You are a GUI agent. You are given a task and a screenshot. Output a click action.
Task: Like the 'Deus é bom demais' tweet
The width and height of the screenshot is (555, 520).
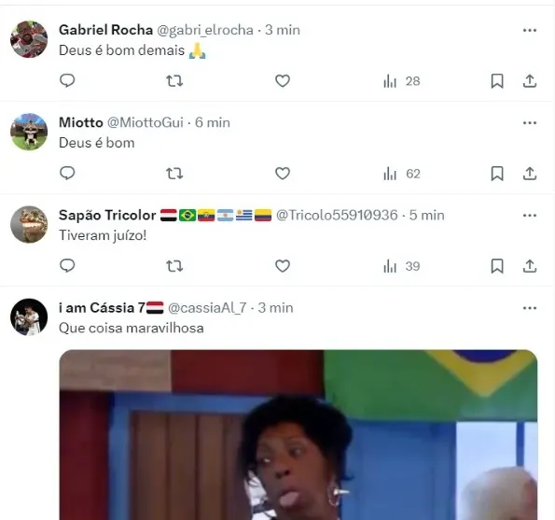tap(283, 81)
